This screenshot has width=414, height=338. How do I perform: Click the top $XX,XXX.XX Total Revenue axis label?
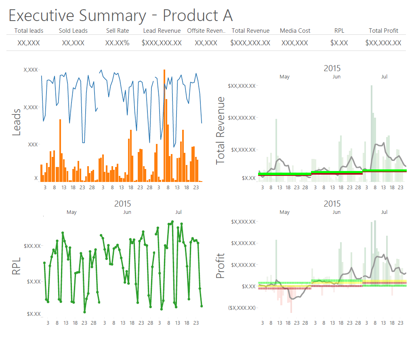point(242,86)
